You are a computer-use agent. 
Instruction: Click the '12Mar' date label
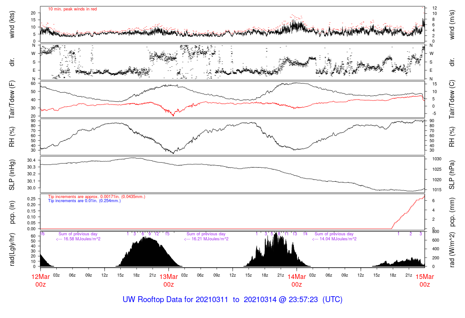[40, 277]
